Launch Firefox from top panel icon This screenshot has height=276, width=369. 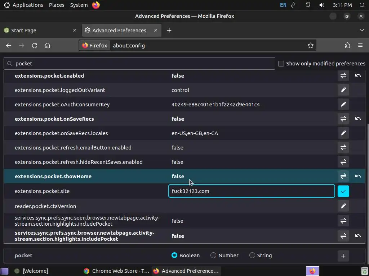(x=96, y=5)
